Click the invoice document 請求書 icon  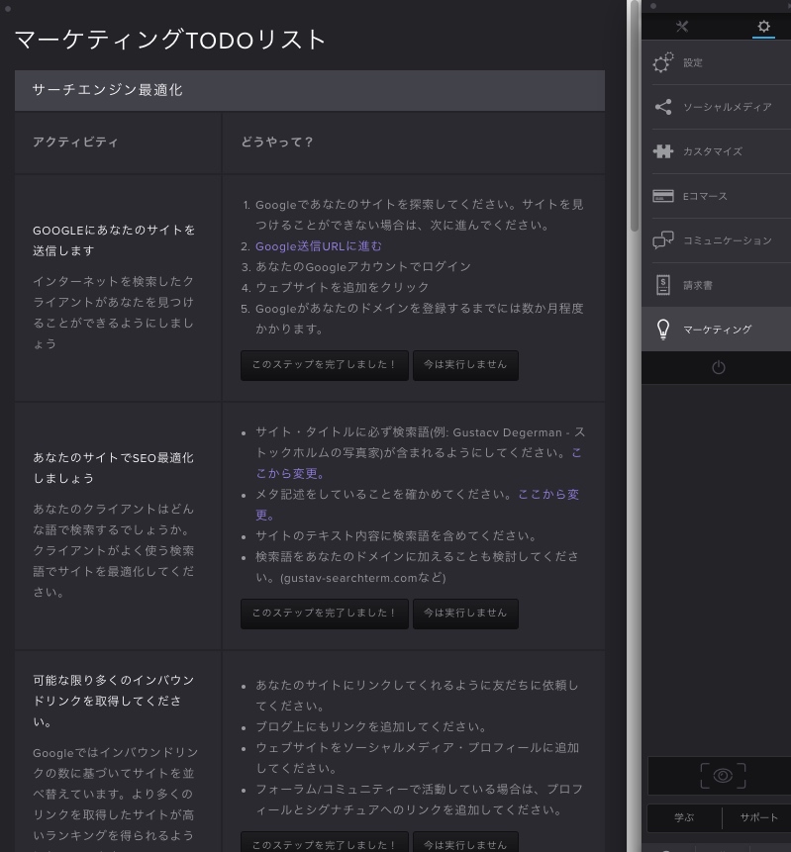pos(663,285)
